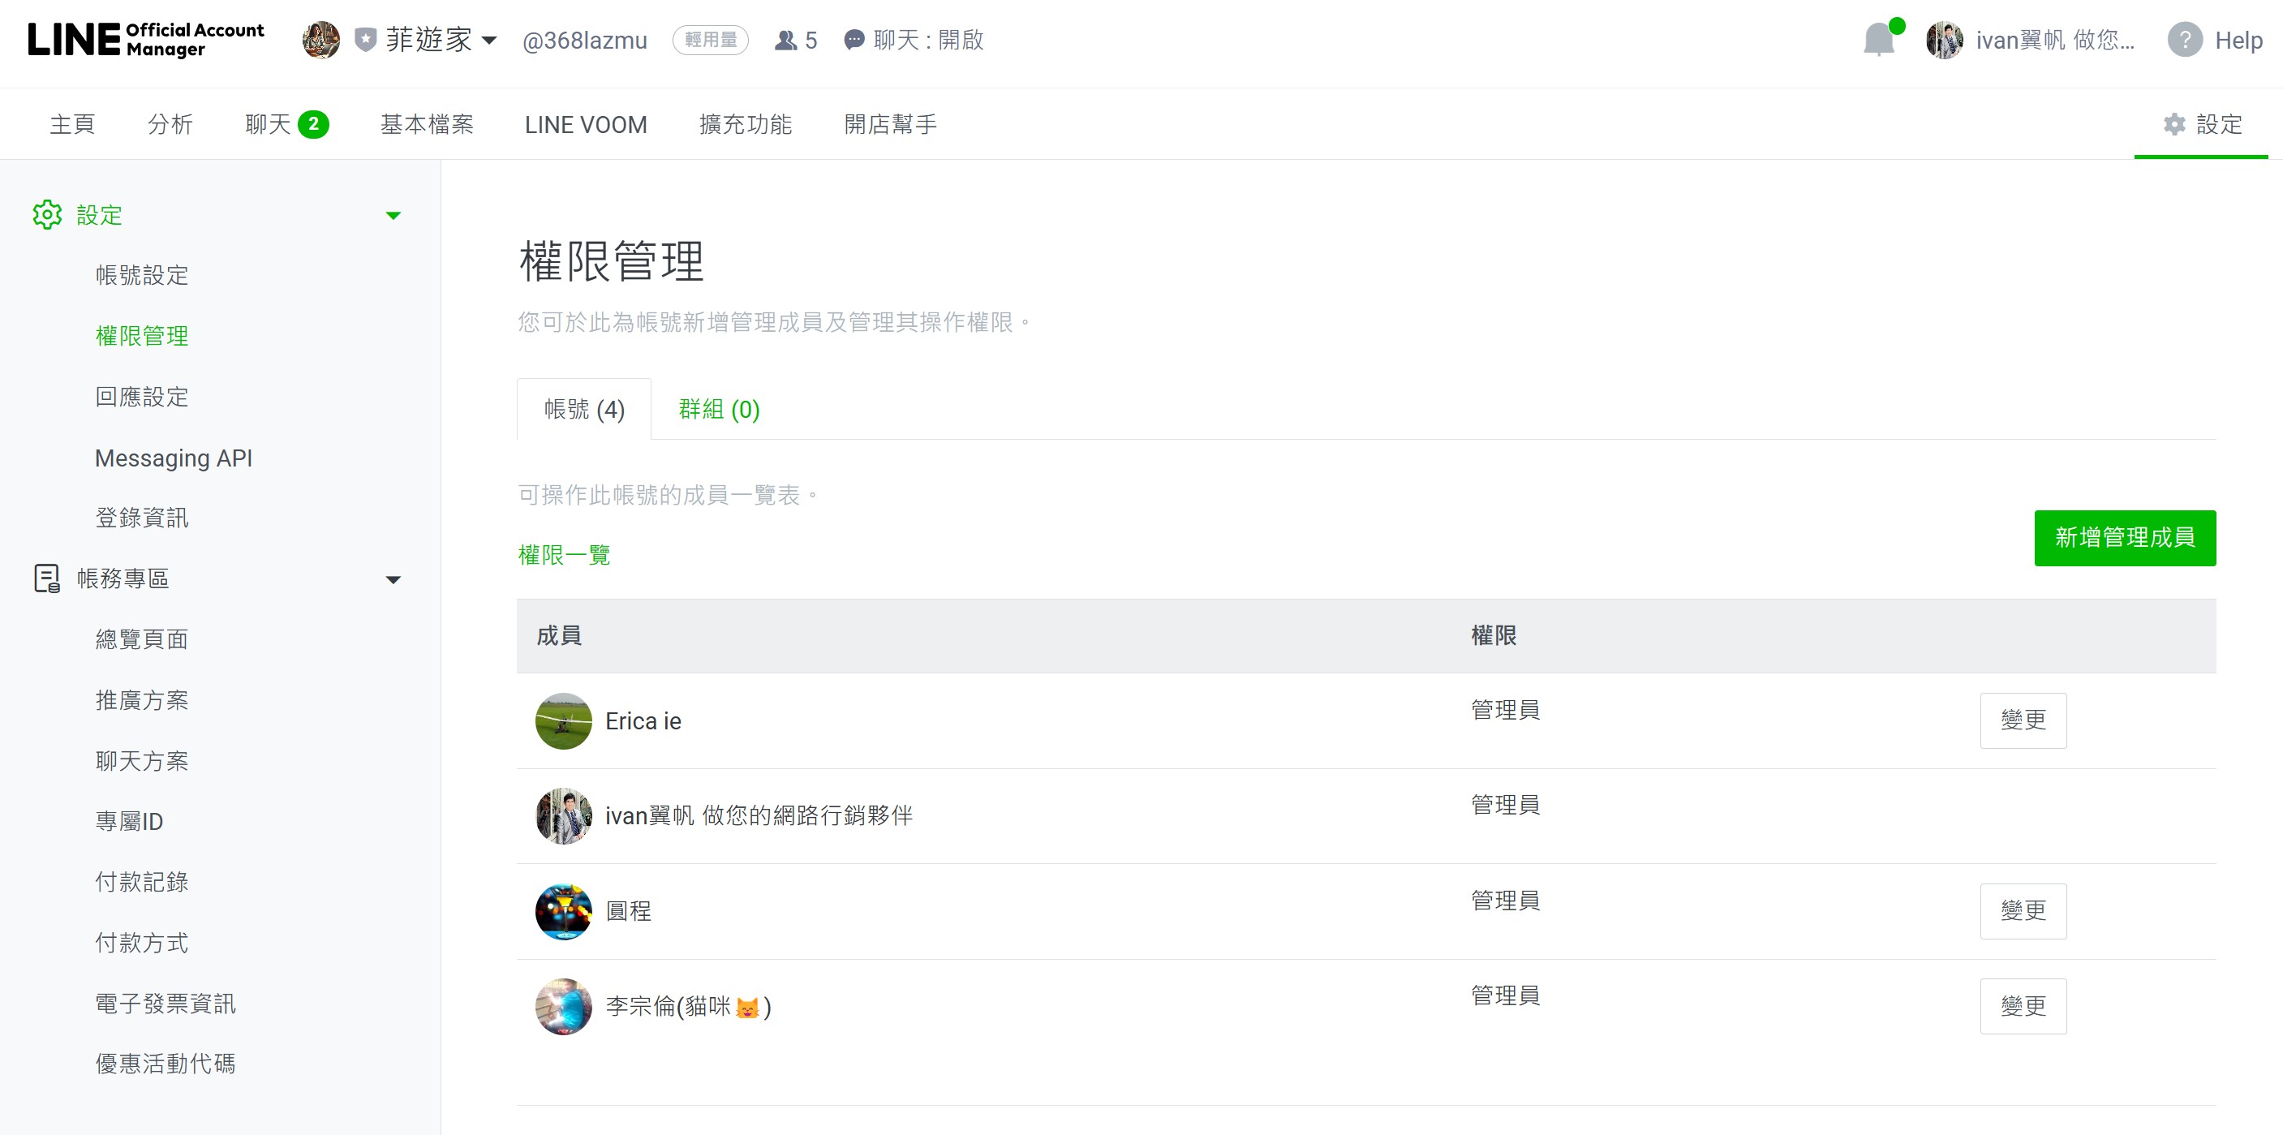Screen dimensions: 2283x1135
Task: Click the chat status bubble icon
Action: (853, 41)
